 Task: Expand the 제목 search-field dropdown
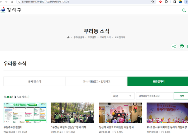pyautogui.click(x=123, y=96)
